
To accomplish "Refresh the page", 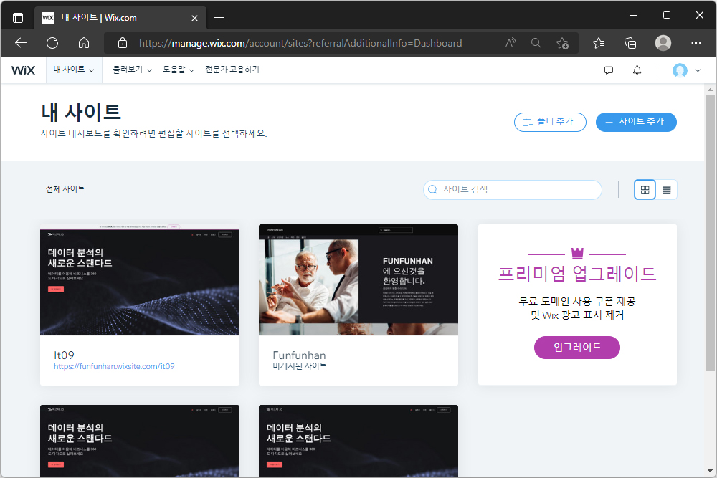I will coord(52,43).
